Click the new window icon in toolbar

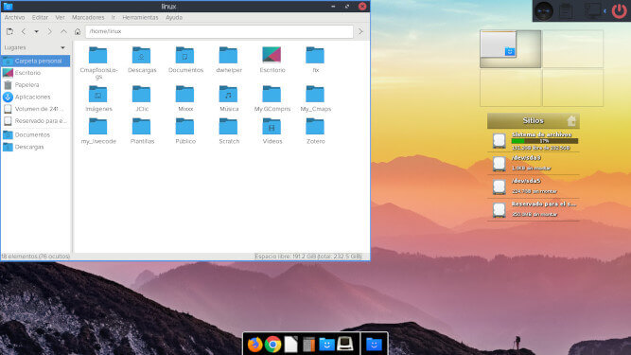tap(9, 31)
